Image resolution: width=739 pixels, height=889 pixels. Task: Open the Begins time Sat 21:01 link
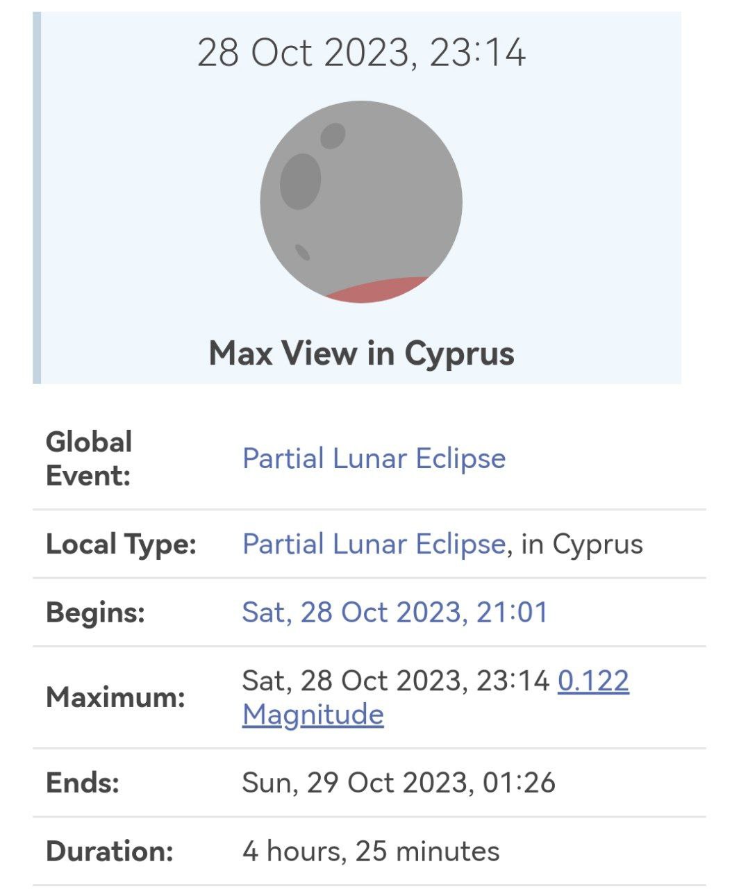[395, 612]
